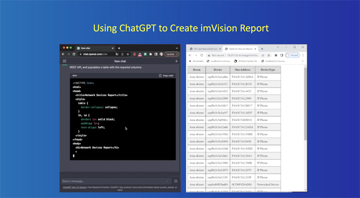Screen dimensions: 360x198
Task: Reload the chat.openai.com page
Action: pyautogui.click(x=74, y=54)
